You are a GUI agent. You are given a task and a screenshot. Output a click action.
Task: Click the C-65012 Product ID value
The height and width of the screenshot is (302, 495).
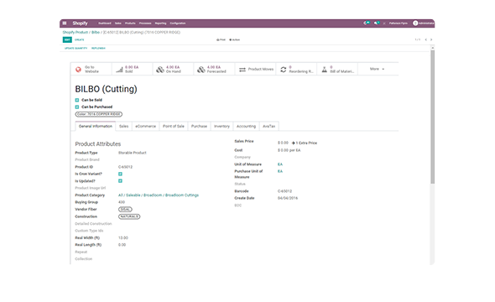point(125,167)
